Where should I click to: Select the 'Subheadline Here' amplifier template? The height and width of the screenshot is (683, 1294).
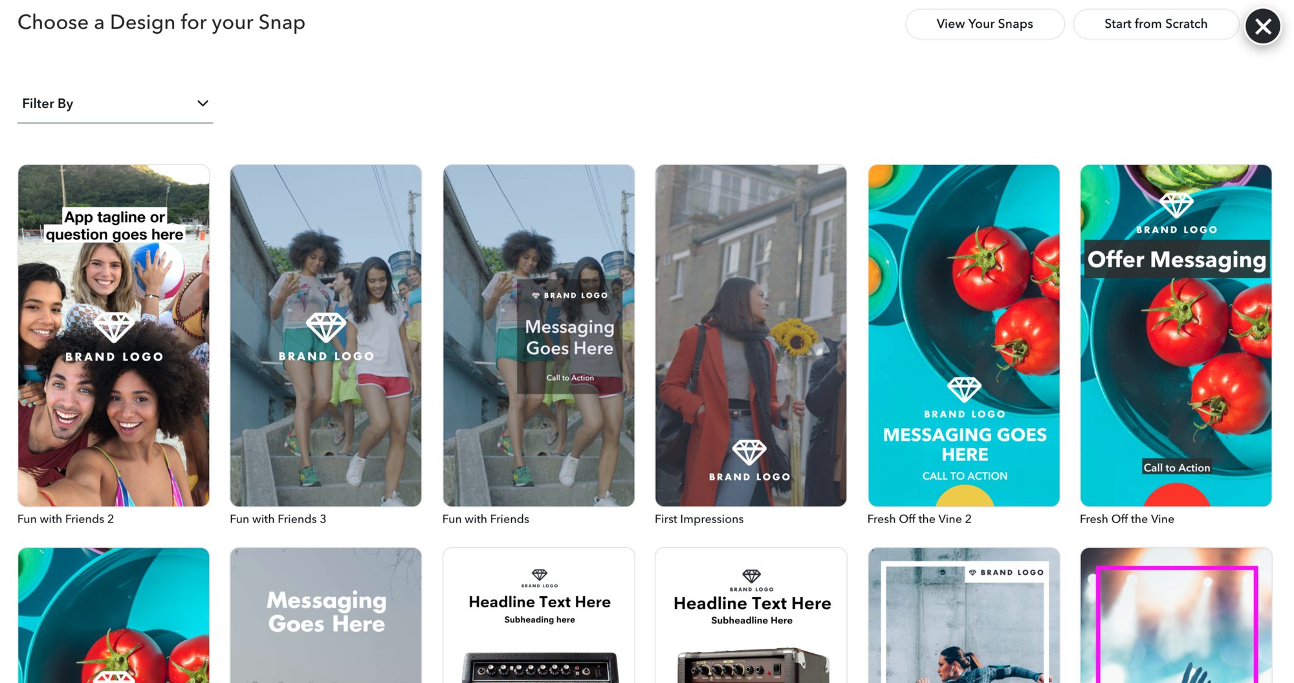(751, 615)
